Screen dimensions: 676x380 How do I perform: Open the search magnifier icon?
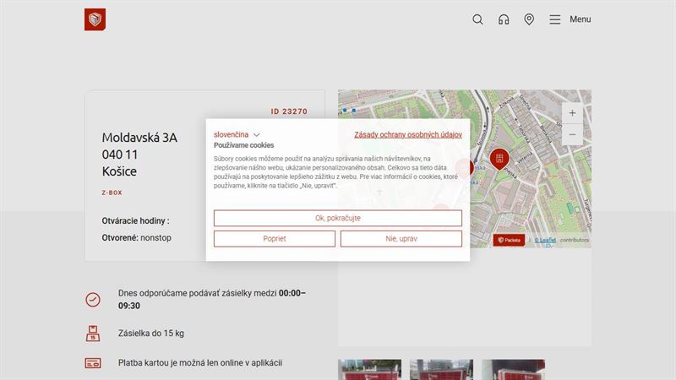(477, 19)
